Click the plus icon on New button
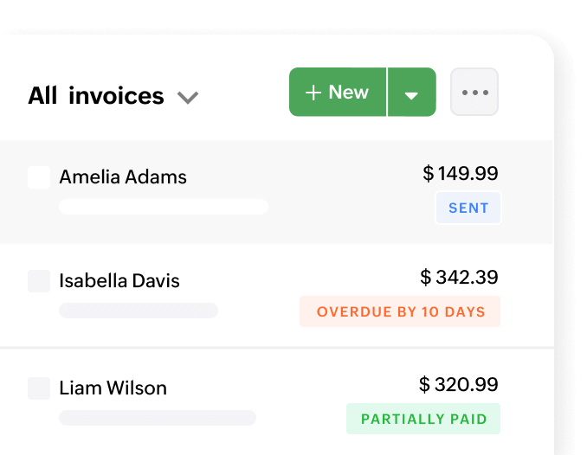The width and height of the screenshot is (587, 455). click(313, 93)
